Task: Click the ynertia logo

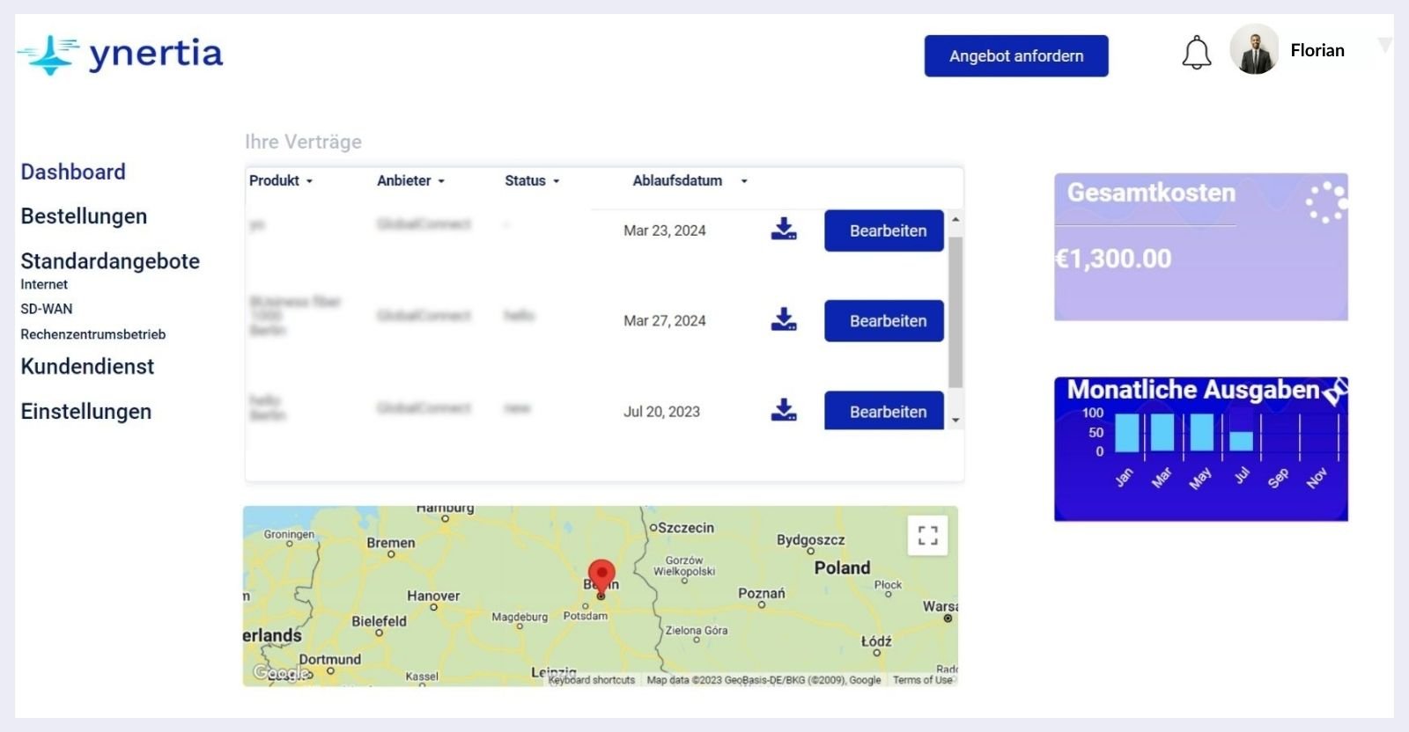Action: (x=121, y=54)
